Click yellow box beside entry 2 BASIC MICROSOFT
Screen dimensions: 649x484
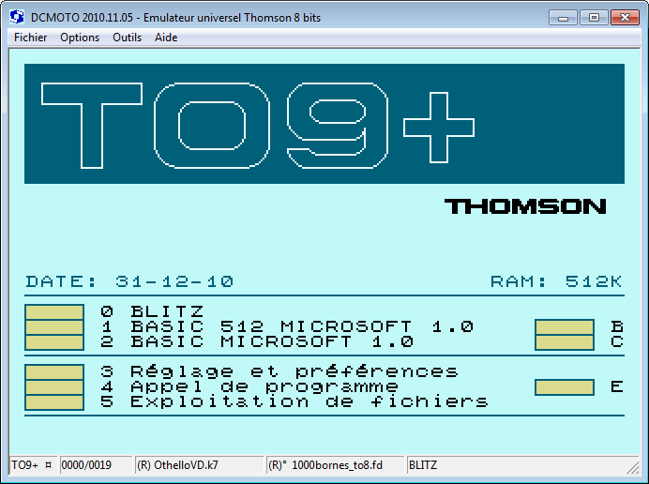point(54,342)
